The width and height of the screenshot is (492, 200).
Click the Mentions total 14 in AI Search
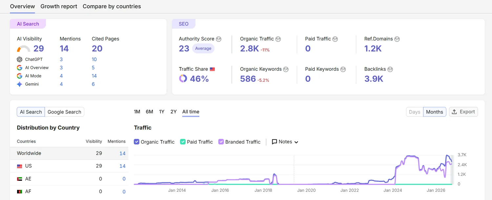tap(64, 49)
